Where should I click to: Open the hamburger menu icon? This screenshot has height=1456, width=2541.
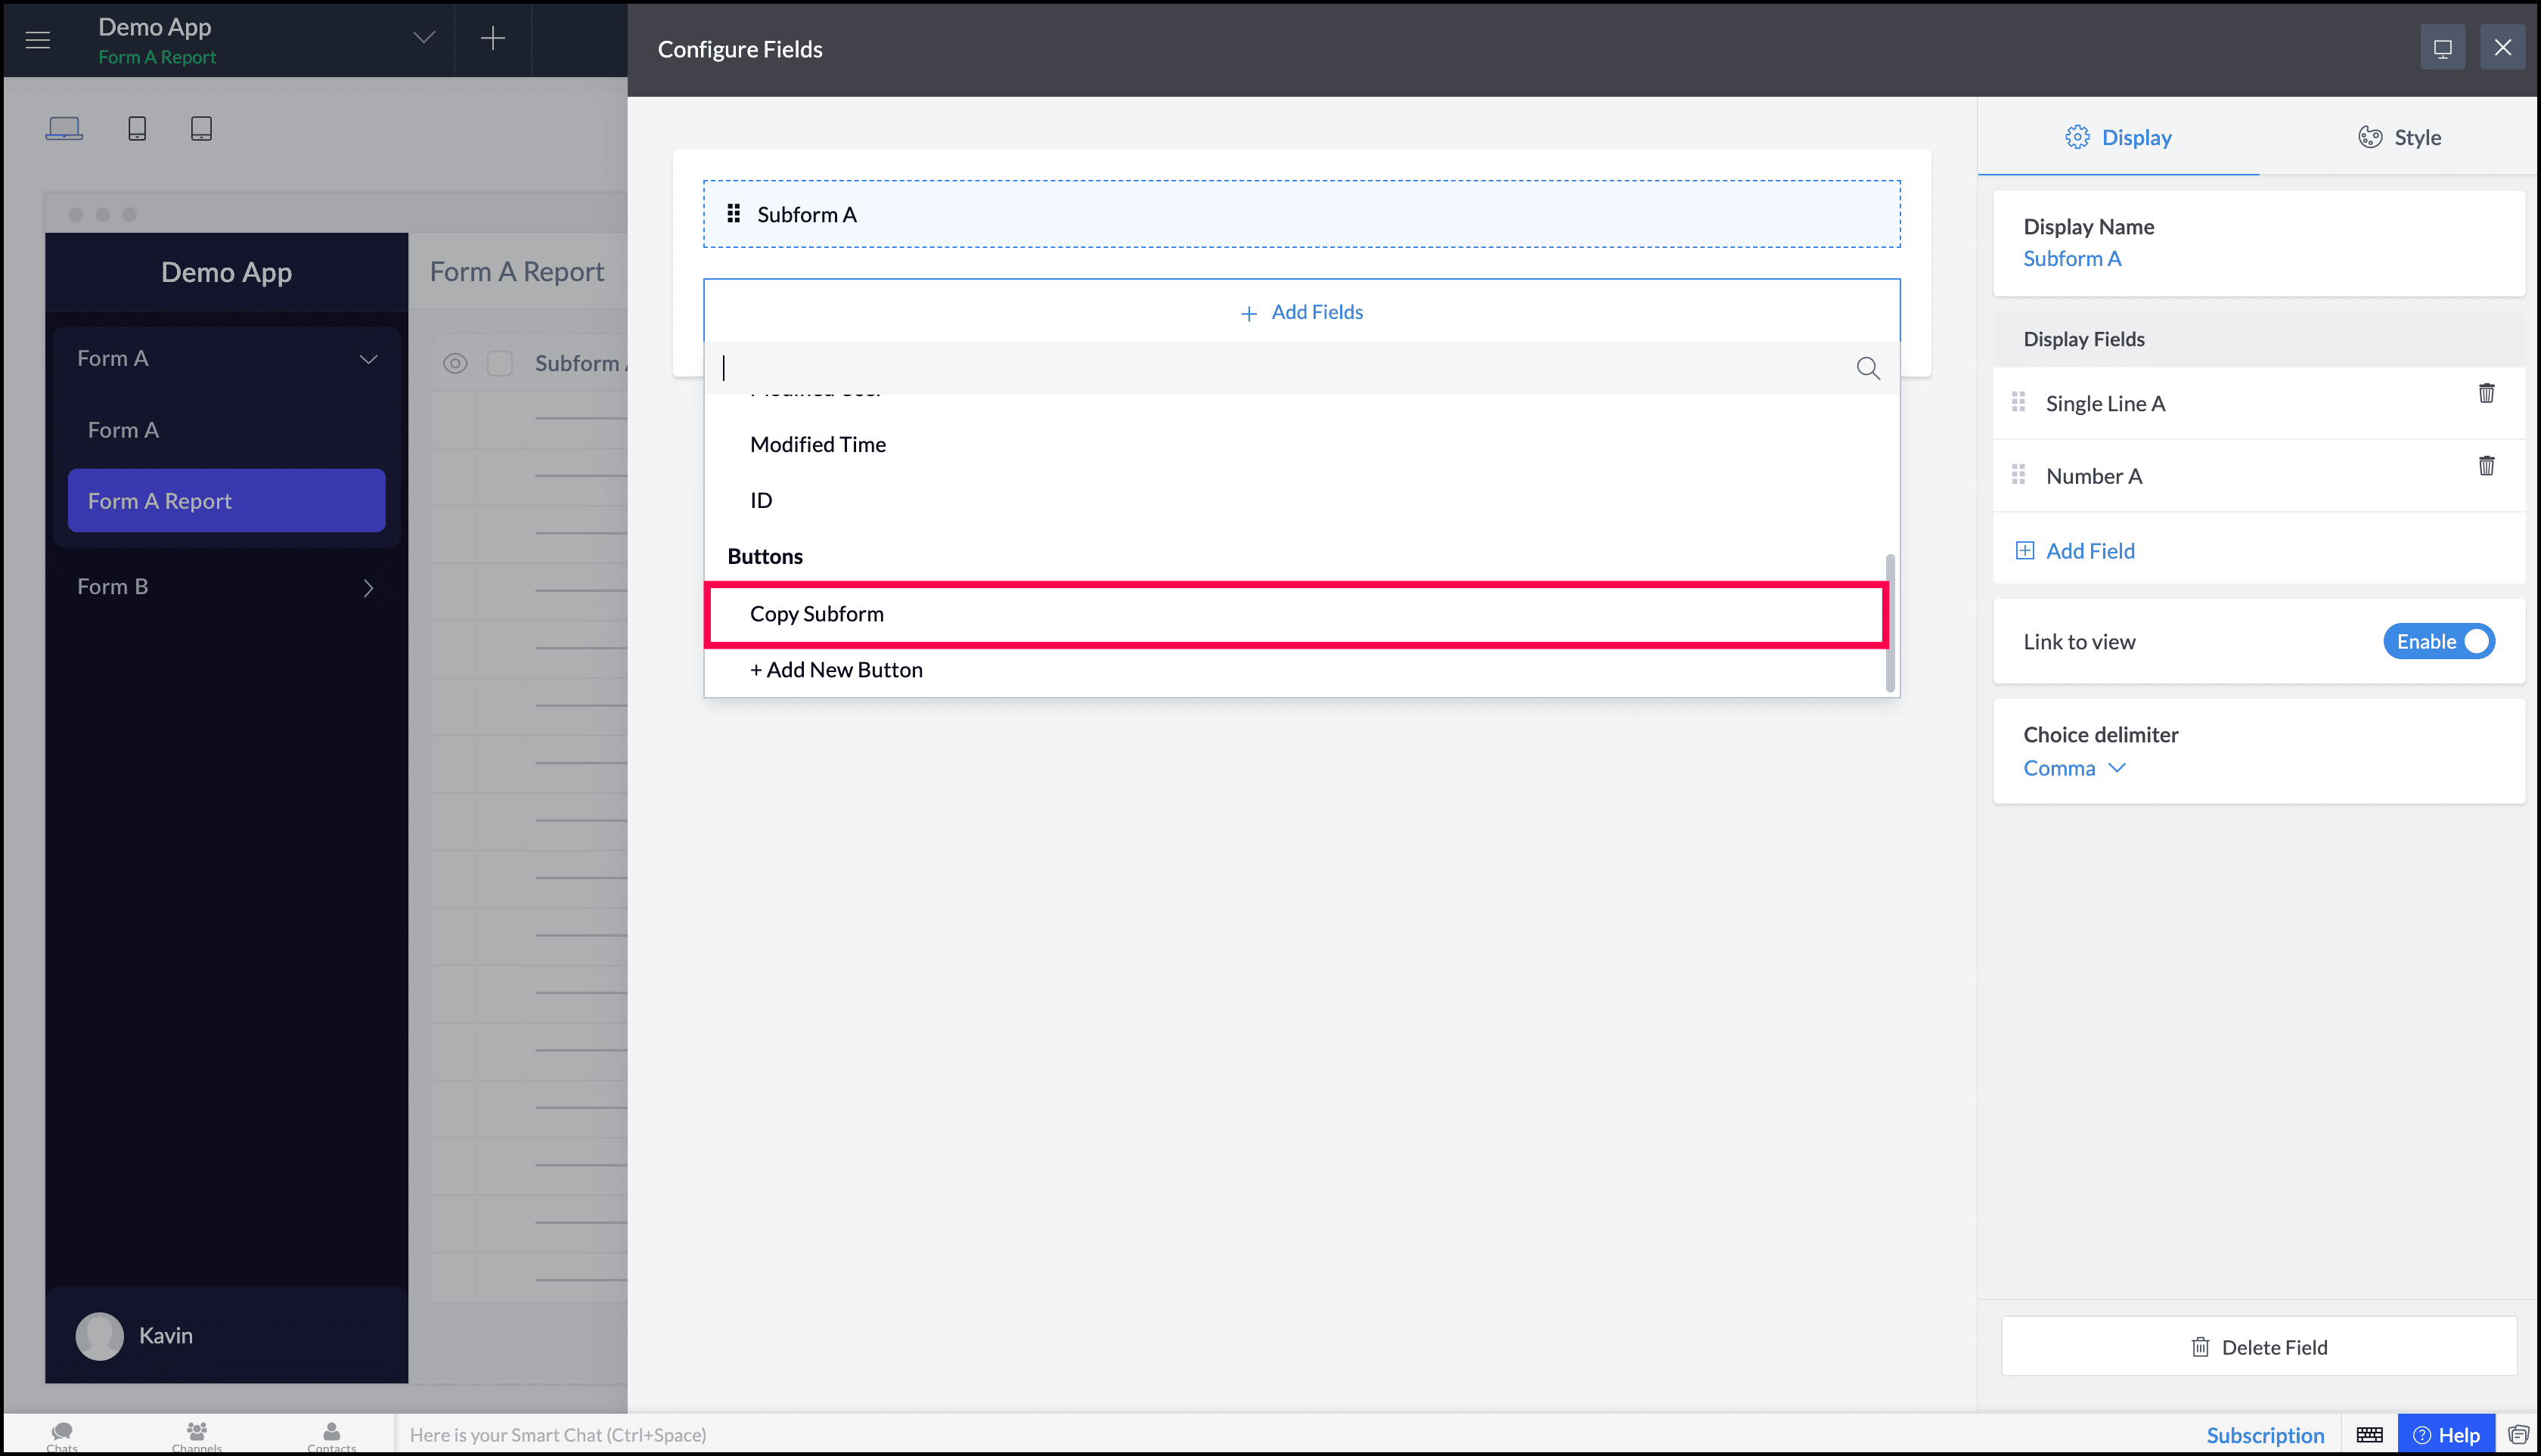(x=38, y=40)
